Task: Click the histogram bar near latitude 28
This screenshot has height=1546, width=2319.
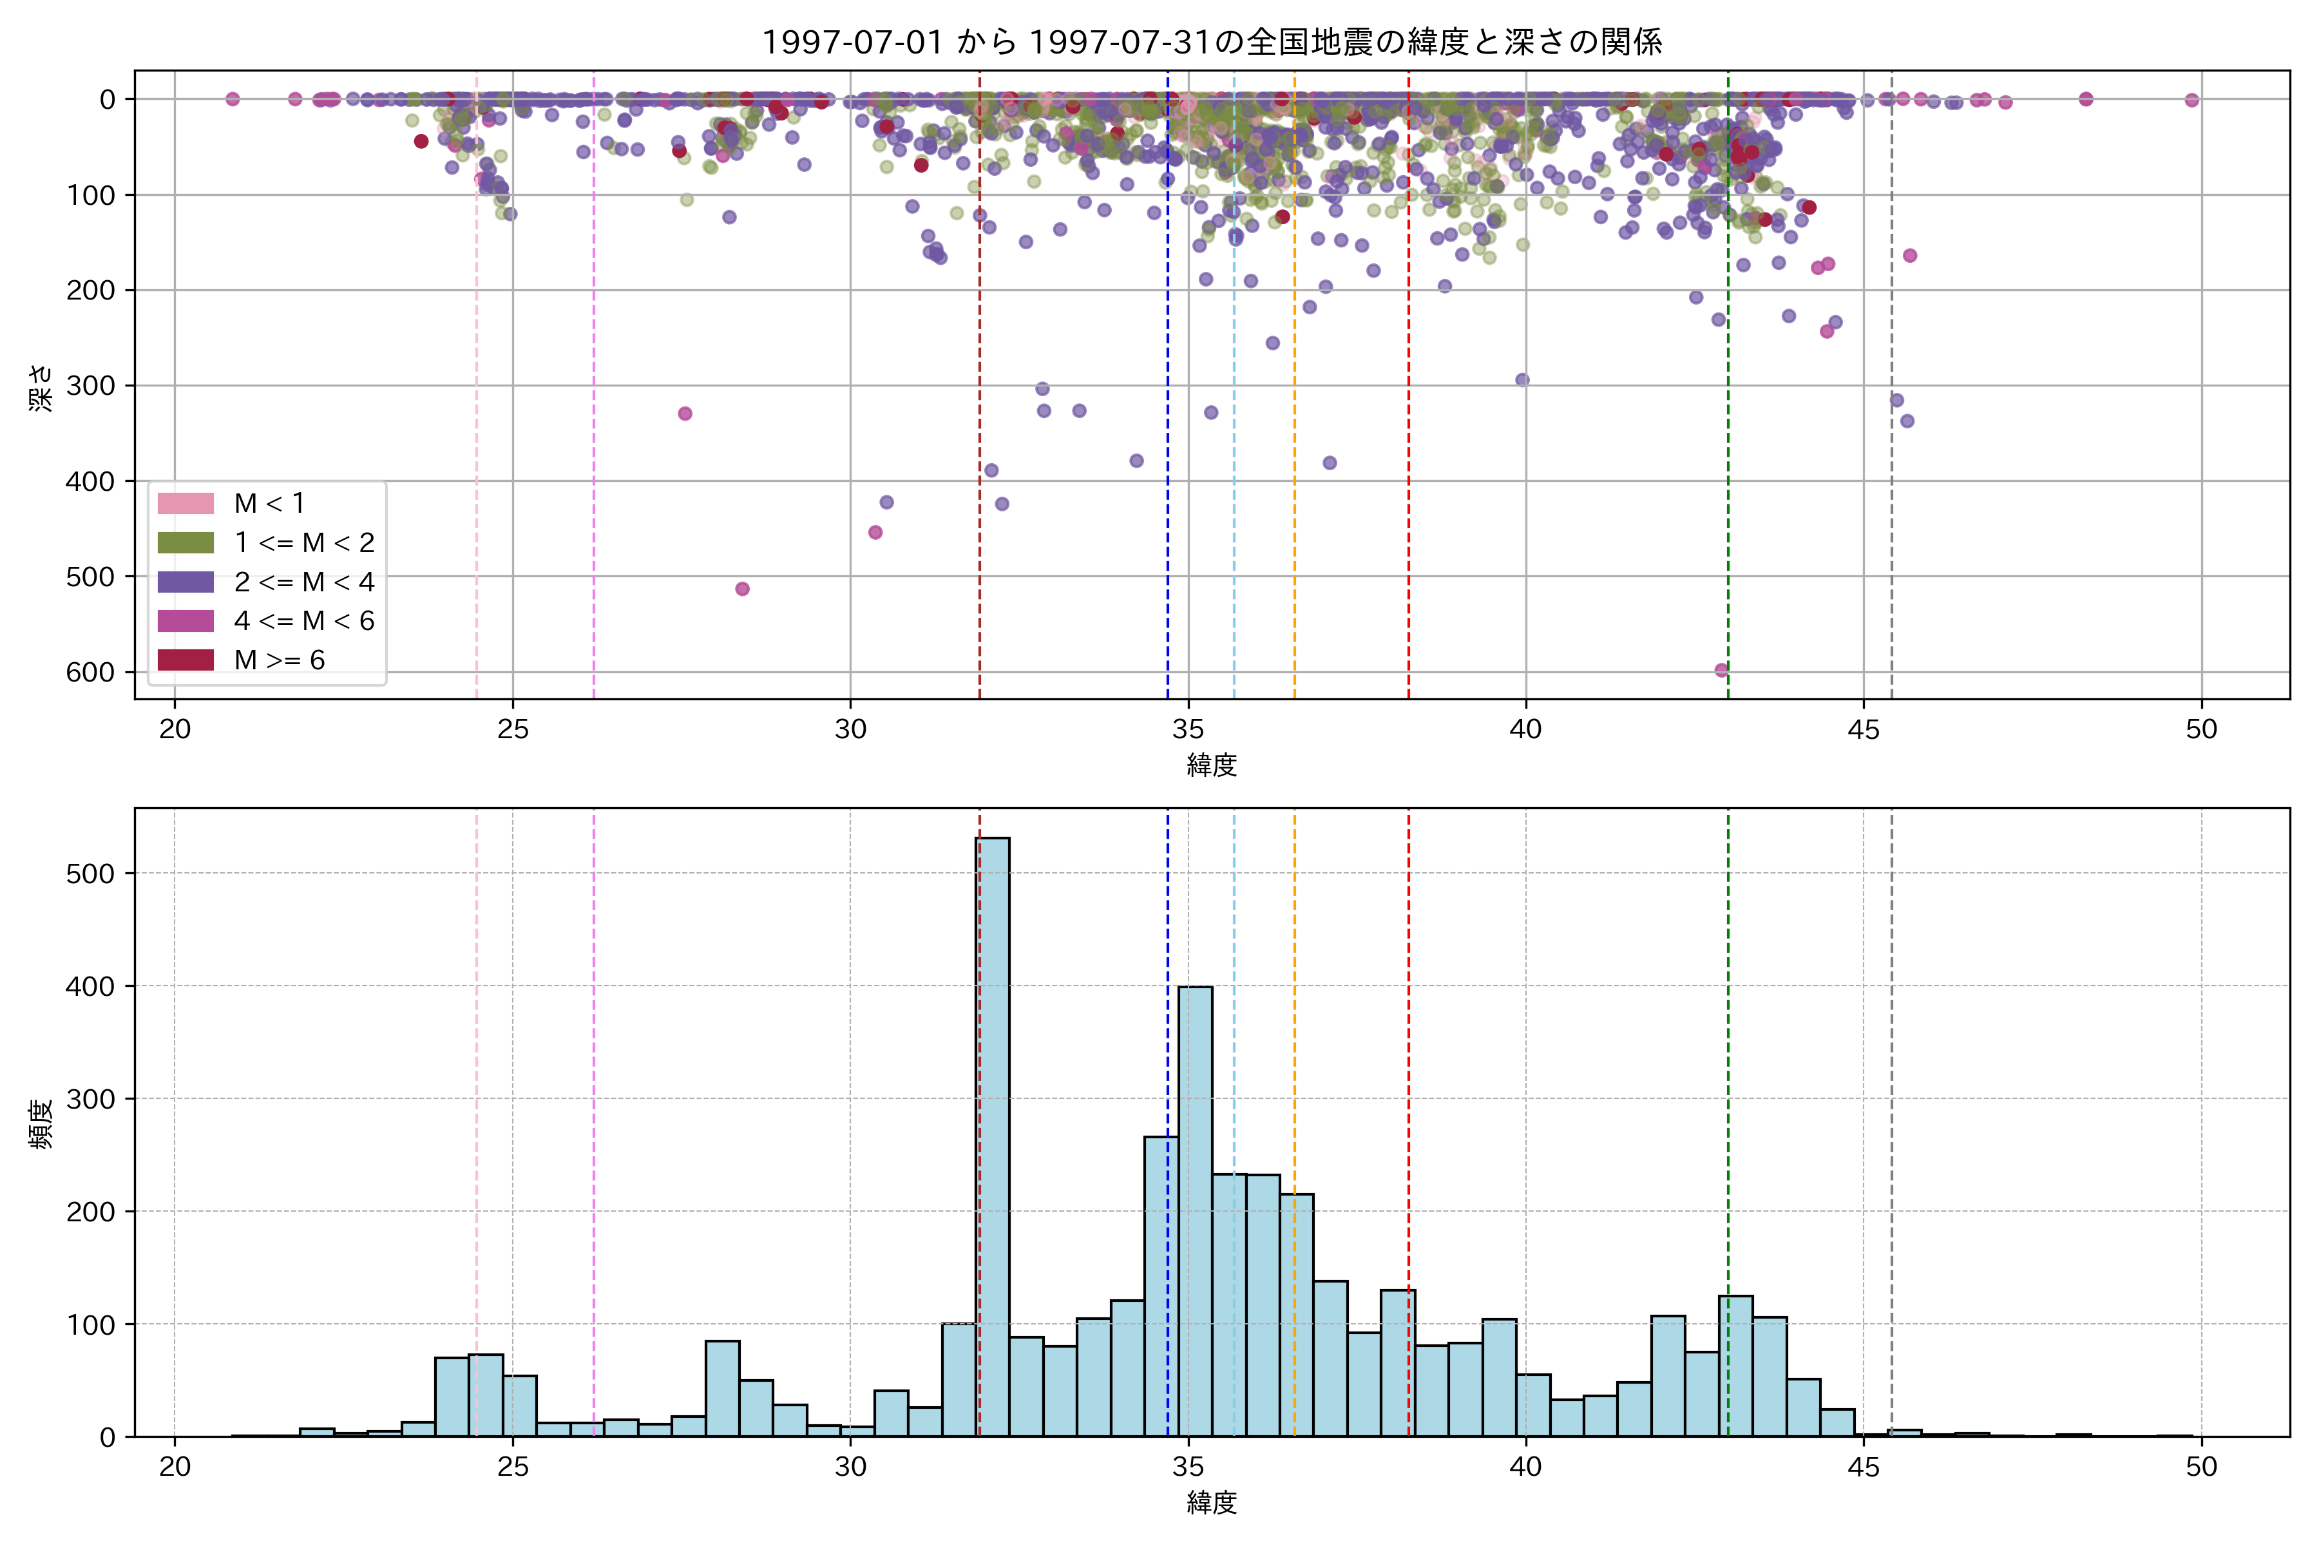Action: click(x=723, y=1388)
